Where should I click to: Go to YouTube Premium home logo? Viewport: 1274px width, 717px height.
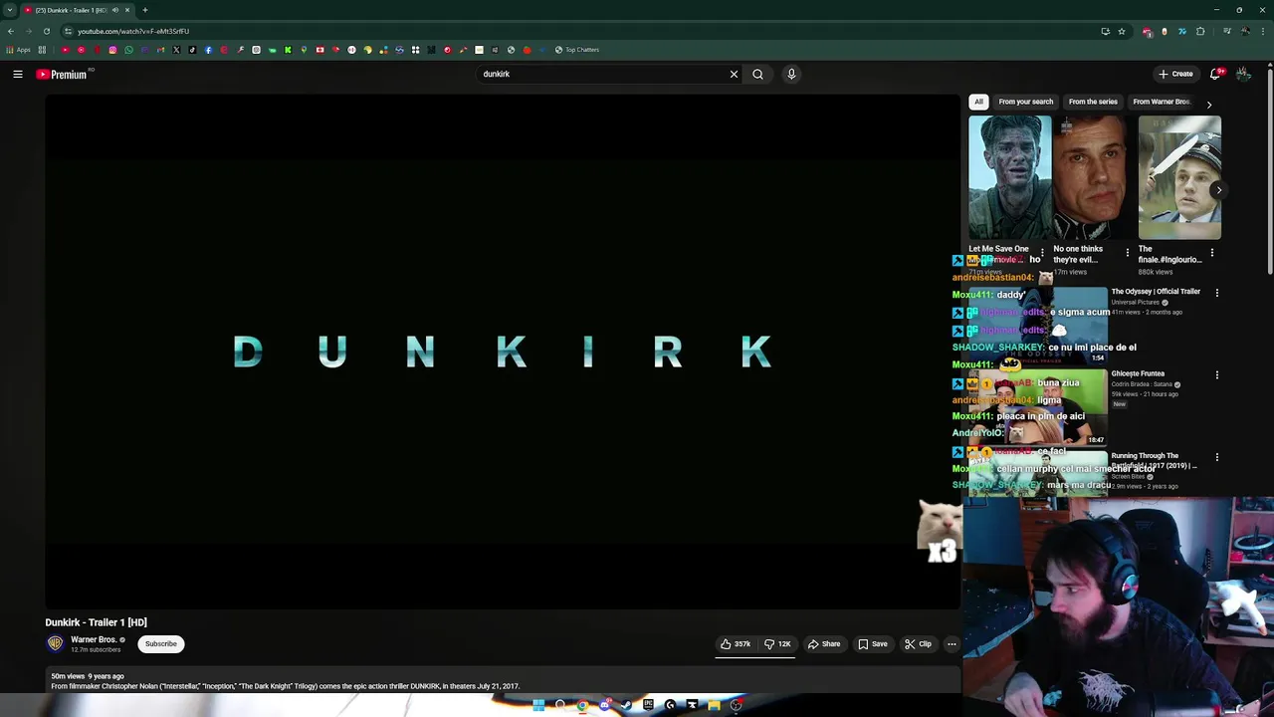coord(63,74)
